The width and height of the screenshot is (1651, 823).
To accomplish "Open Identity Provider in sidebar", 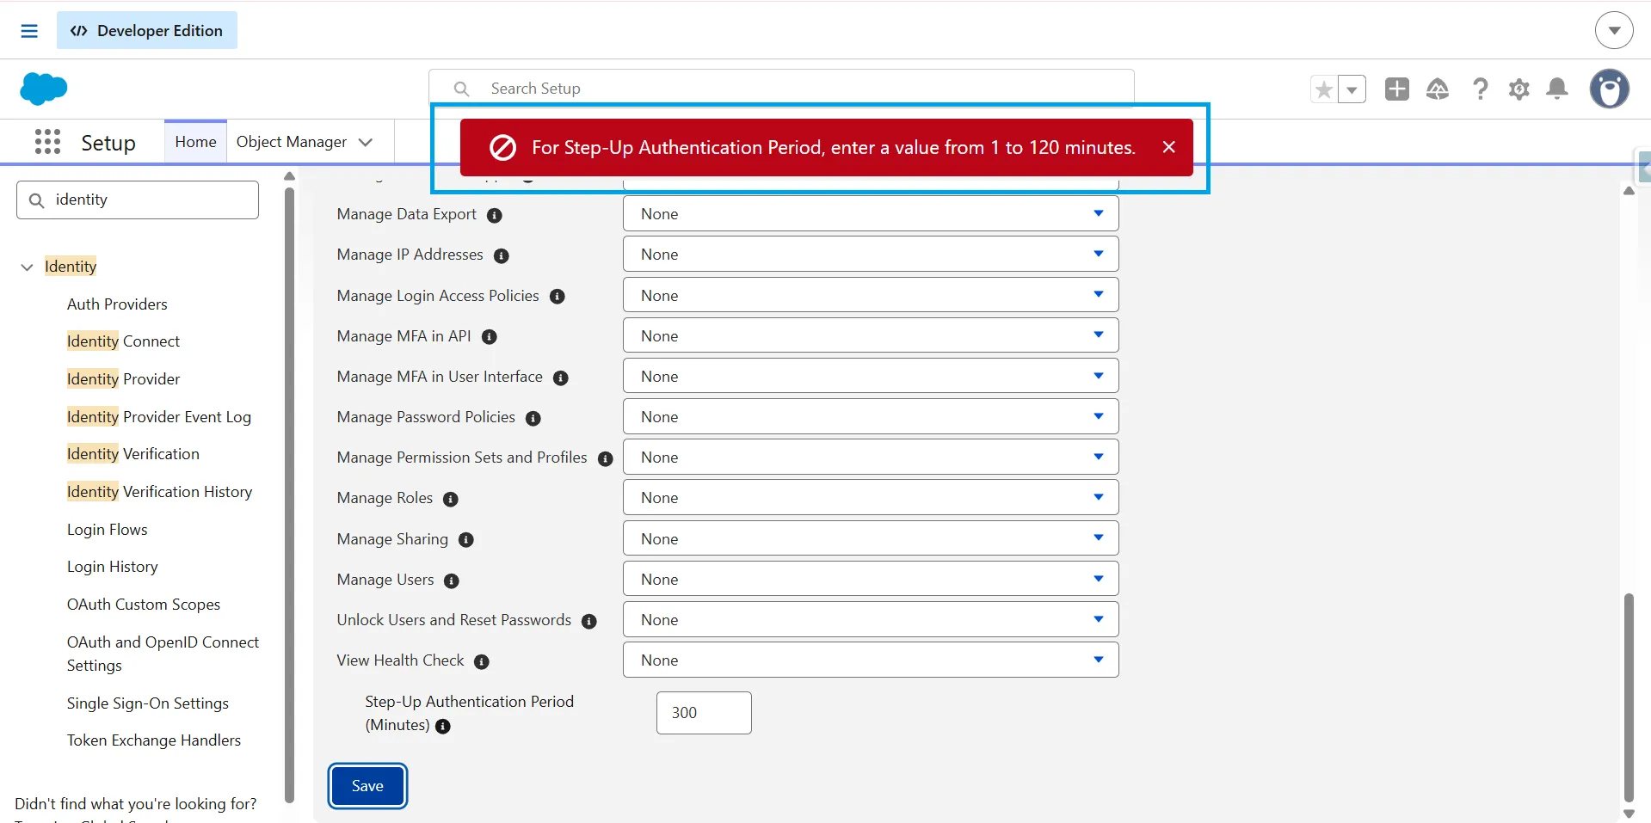I will click(123, 379).
